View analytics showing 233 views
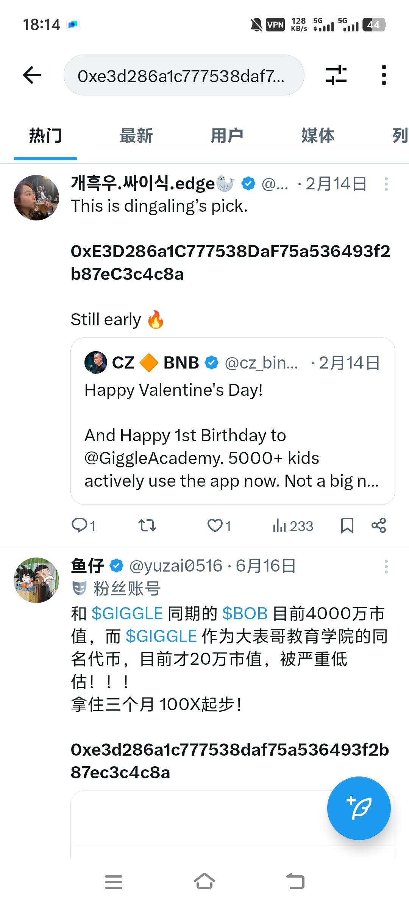The height and width of the screenshot is (906, 409). tap(293, 526)
